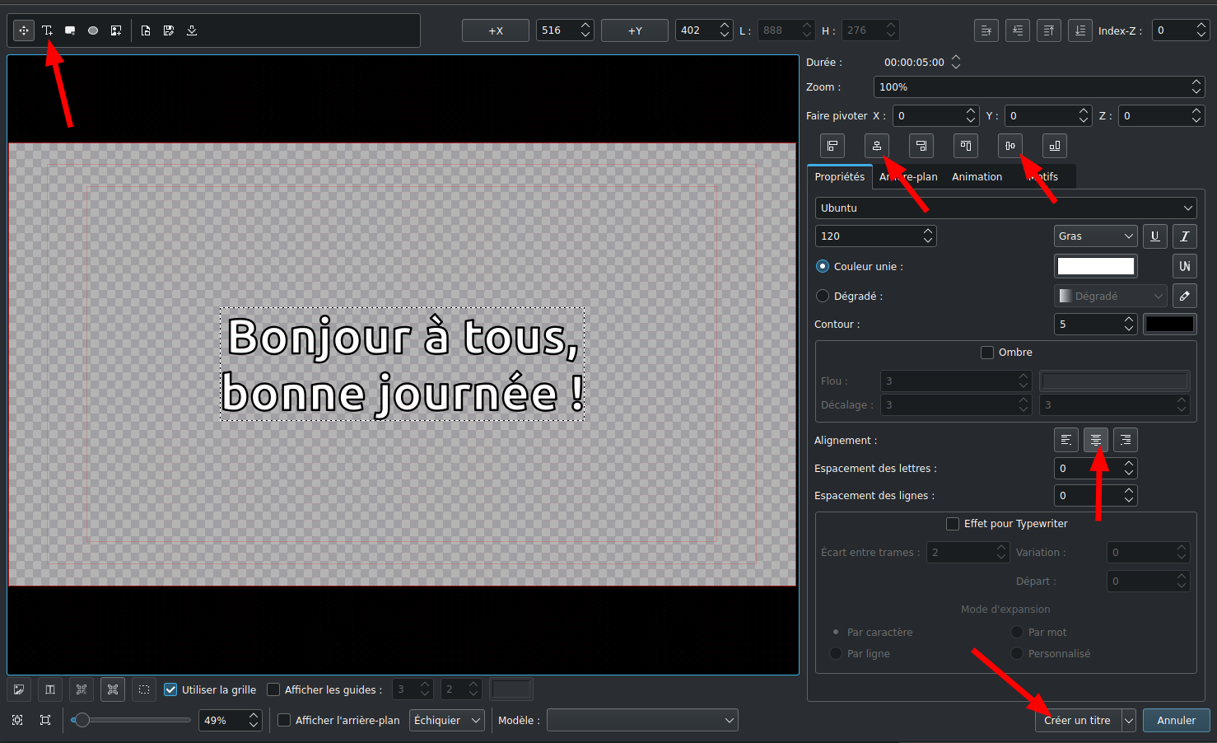Click the second Index-Z ordering icon
Viewport: 1217px width, 743px height.
(x=1018, y=30)
